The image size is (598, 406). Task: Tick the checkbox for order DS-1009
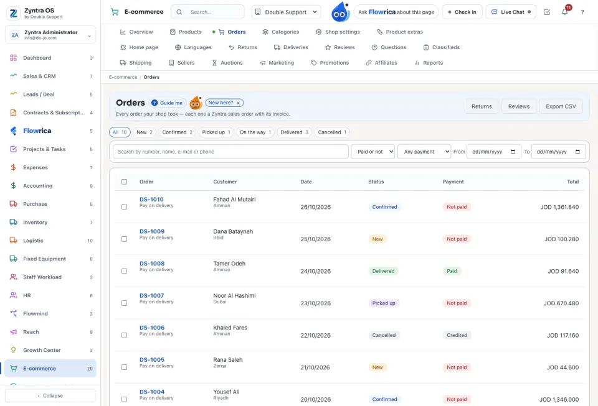pos(125,239)
